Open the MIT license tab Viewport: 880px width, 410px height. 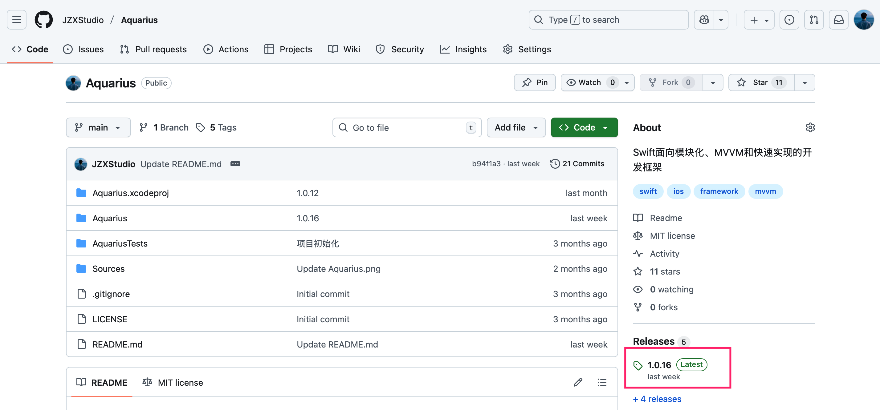click(x=173, y=382)
